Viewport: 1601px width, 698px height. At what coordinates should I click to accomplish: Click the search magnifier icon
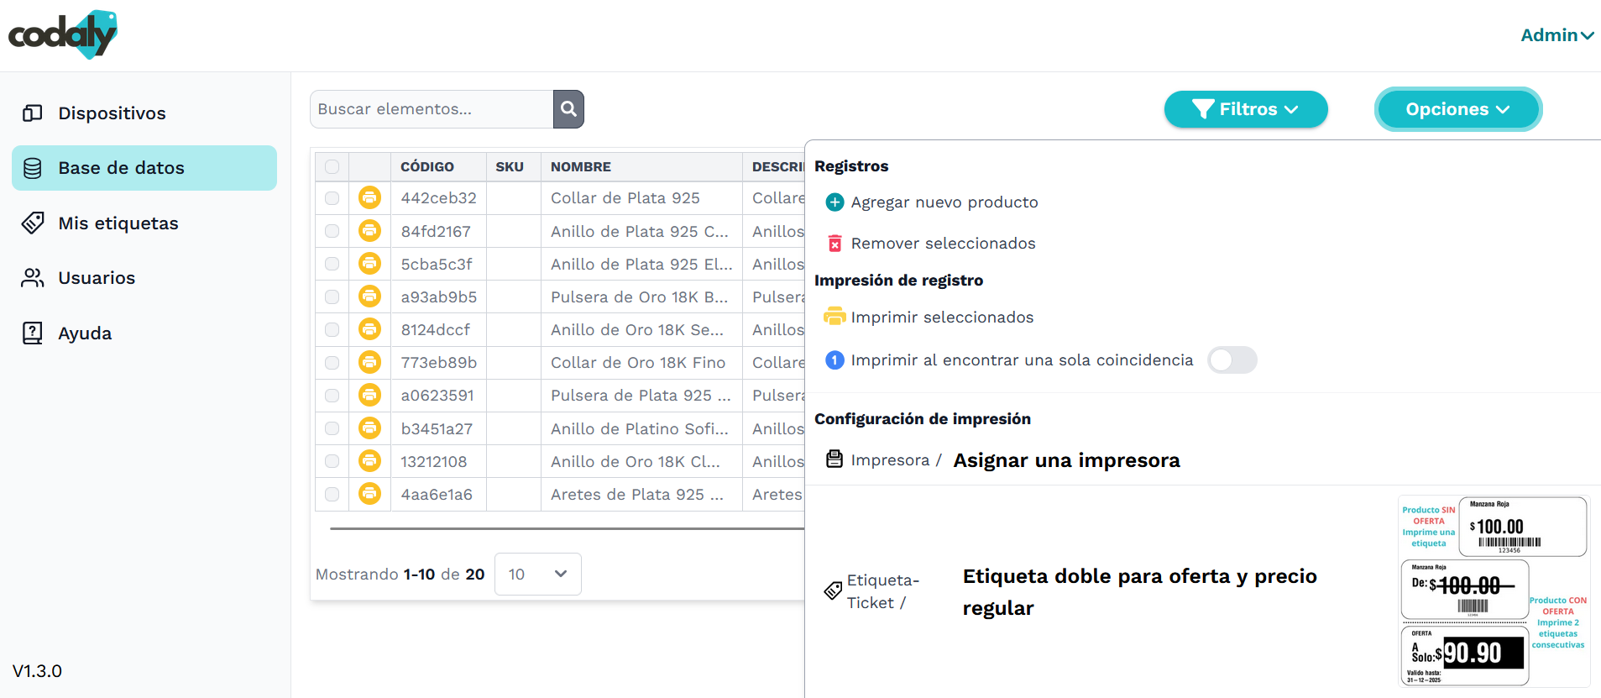tap(568, 109)
